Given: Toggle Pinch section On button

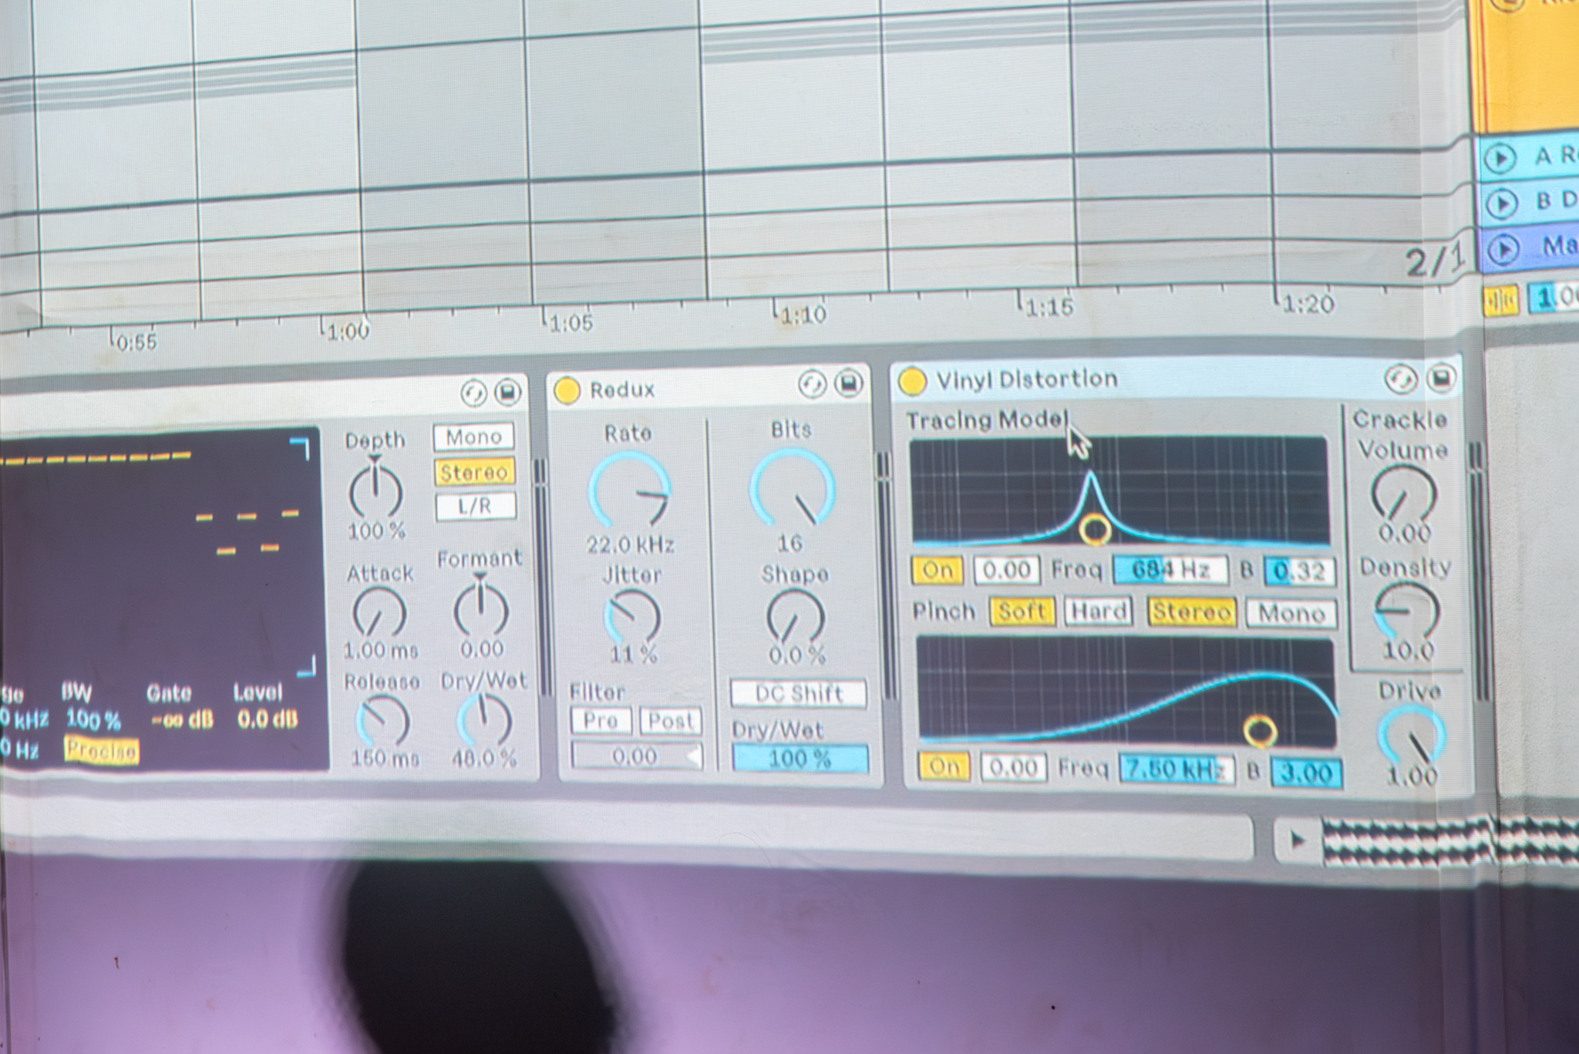Looking at the screenshot, I should click(x=944, y=766).
